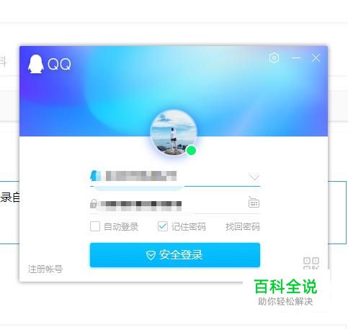Uncheck the 记住密码 checkbox

(163, 226)
